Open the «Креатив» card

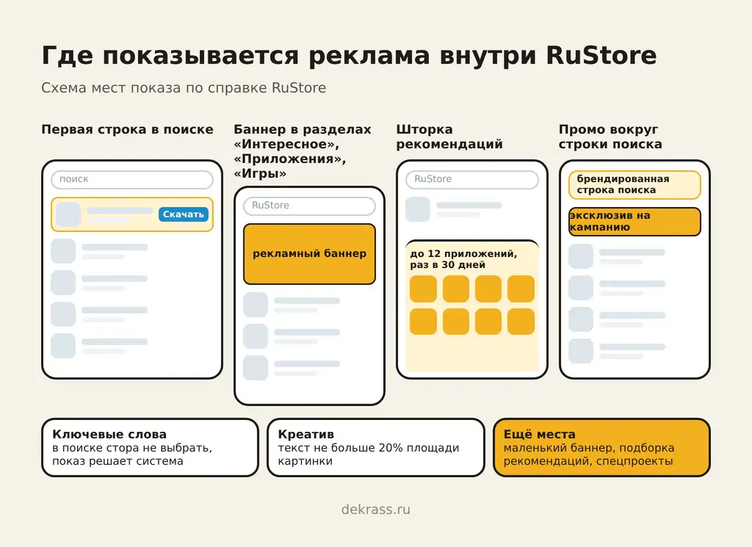(375, 447)
